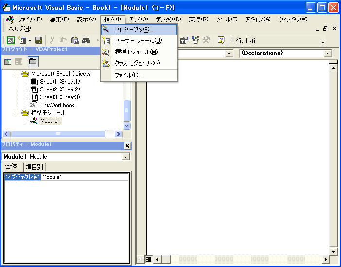Open the ヘルプ(H) menu
Image resolution: width=341 pixels, height=267 pixels.
20,29
